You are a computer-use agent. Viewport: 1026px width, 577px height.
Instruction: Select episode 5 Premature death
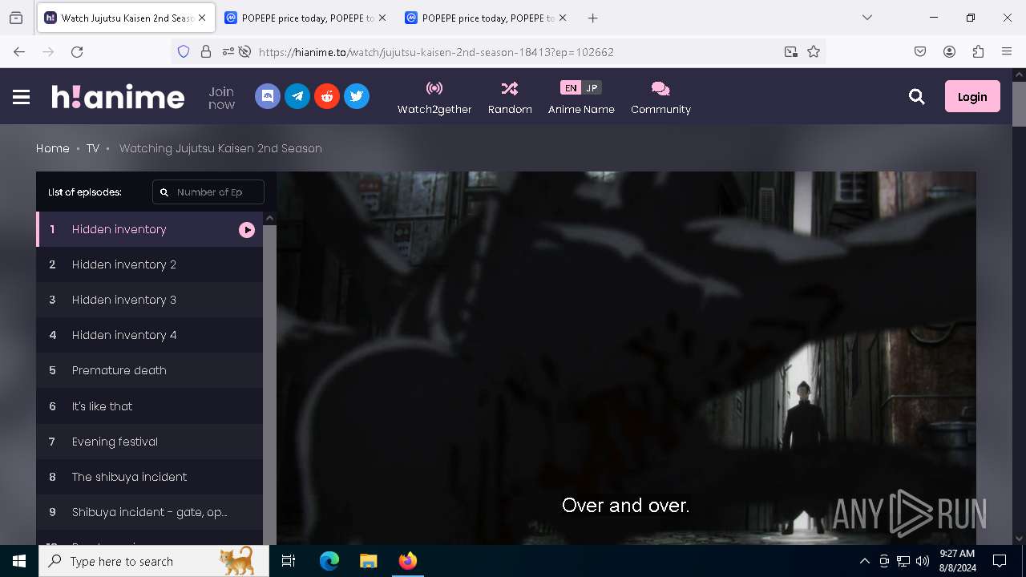tap(149, 370)
